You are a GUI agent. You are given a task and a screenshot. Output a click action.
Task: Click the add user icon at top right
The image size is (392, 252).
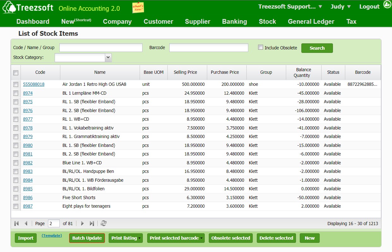[387, 4]
